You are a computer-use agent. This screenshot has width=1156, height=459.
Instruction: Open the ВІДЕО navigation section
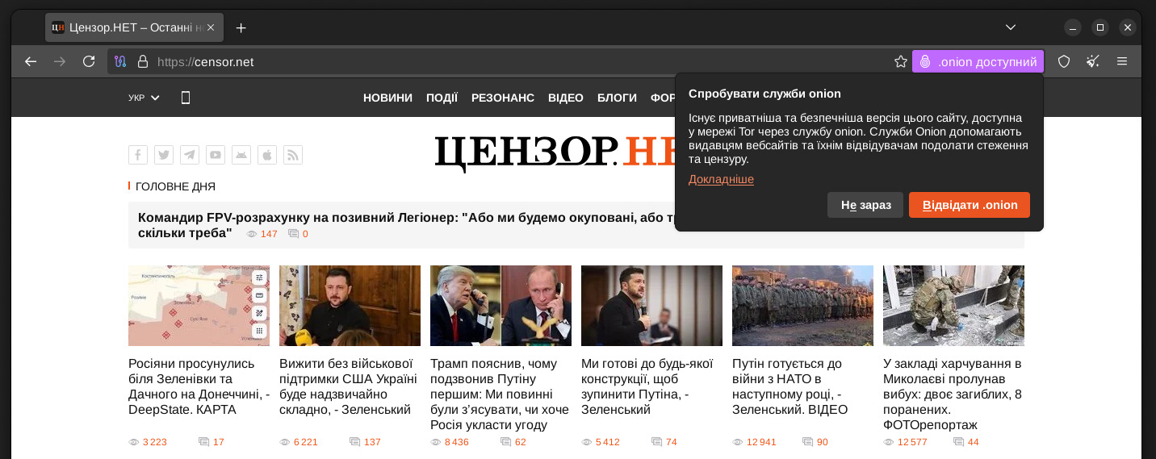[x=566, y=98]
